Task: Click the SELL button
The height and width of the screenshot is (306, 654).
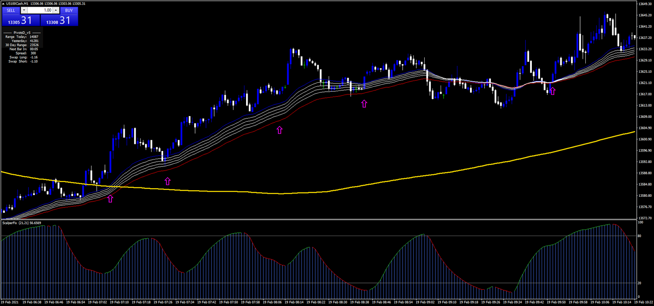Action: (x=11, y=10)
